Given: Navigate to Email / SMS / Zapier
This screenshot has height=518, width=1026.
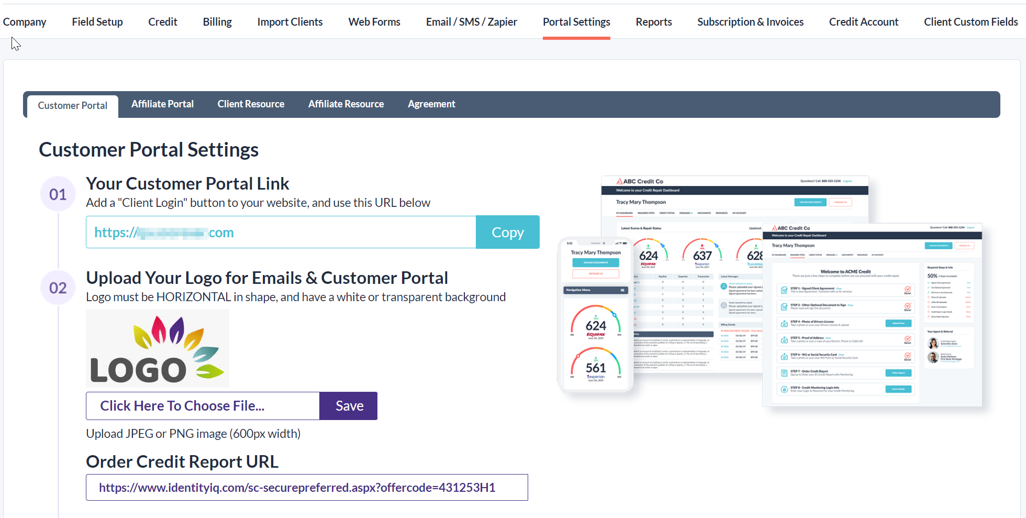Looking at the screenshot, I should [x=471, y=22].
